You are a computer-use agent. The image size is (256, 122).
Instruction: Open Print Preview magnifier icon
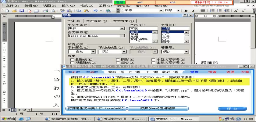coord(53,11)
